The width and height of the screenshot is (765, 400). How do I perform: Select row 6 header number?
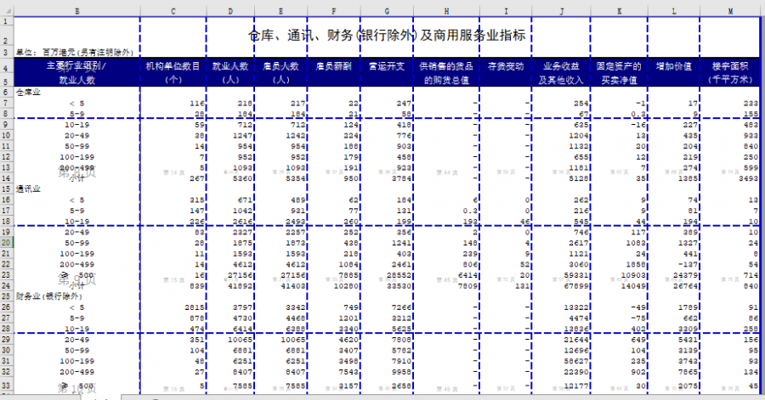click(x=6, y=92)
